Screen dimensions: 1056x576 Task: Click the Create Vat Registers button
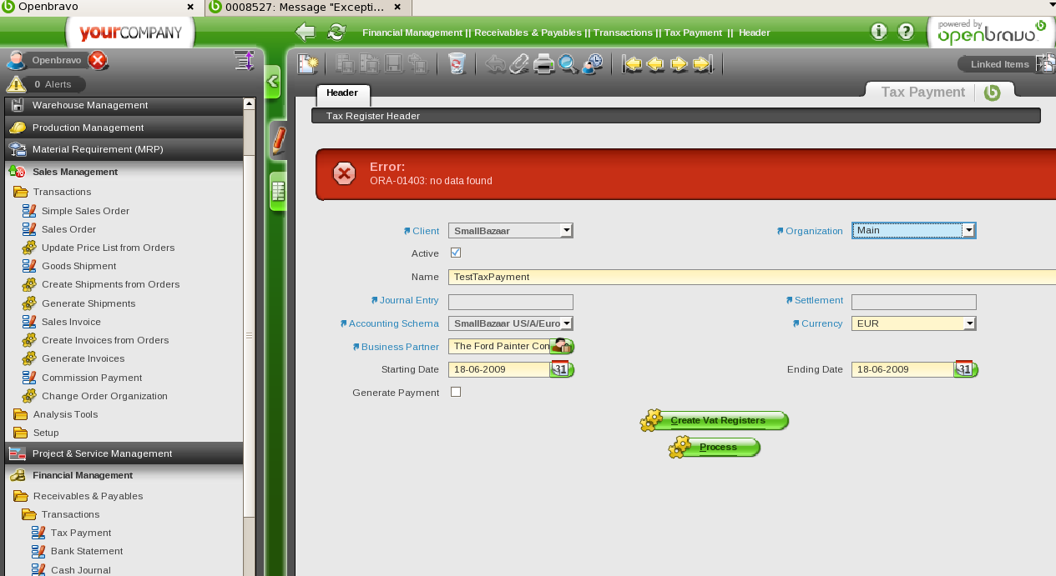point(716,421)
